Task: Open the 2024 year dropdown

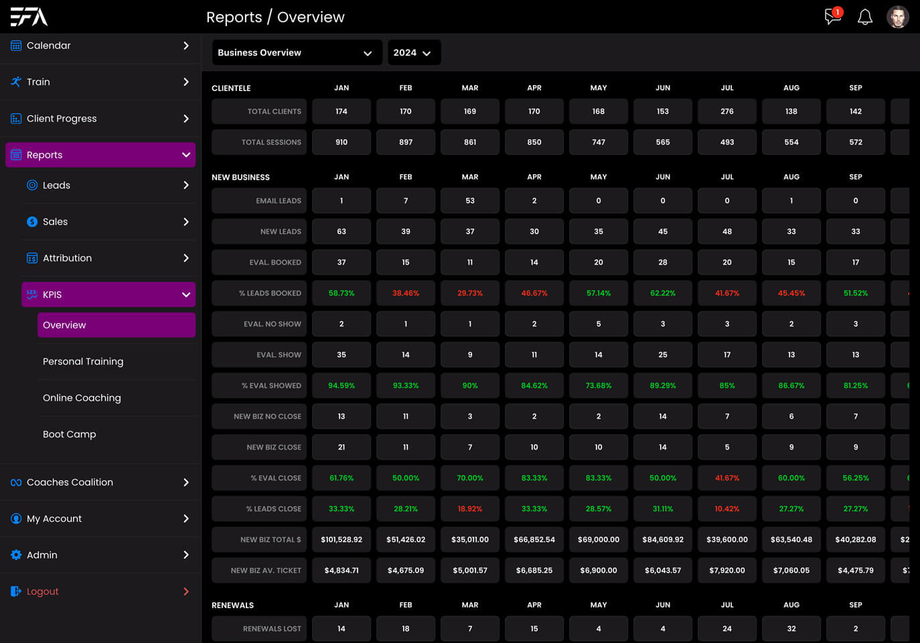Action: (x=413, y=53)
